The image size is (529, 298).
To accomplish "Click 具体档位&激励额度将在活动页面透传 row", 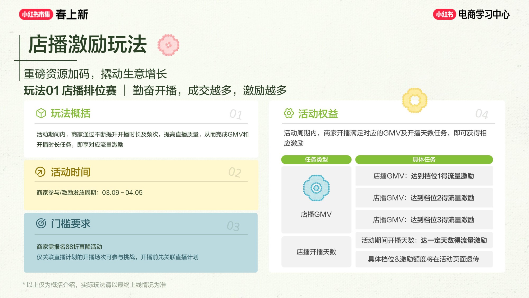I will tap(424, 259).
